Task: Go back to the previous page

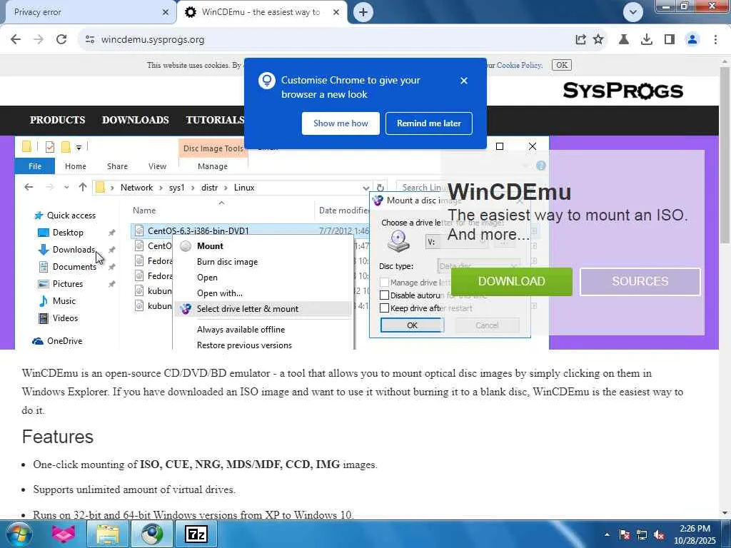Action: (16, 40)
